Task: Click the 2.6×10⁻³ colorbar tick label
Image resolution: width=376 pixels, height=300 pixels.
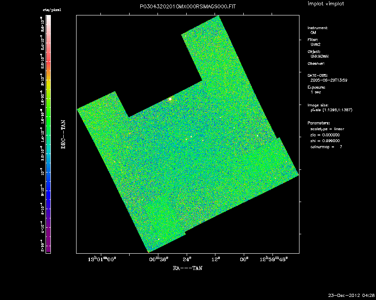Action: click(x=42, y=25)
